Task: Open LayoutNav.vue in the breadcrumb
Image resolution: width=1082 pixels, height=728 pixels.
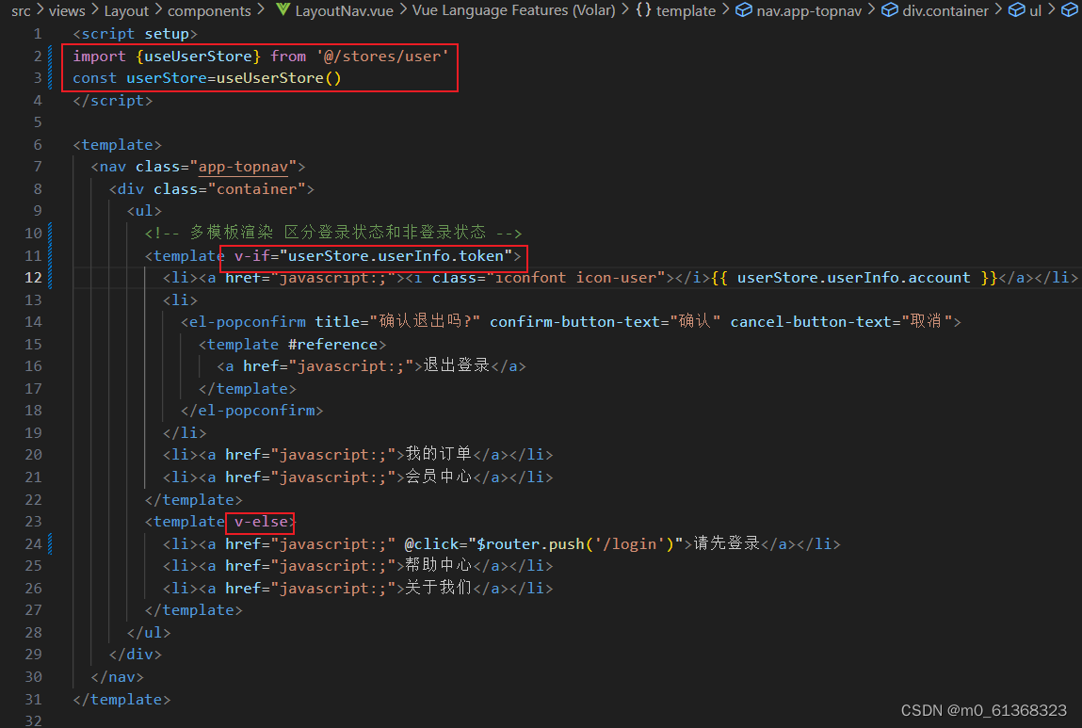Action: tap(344, 10)
